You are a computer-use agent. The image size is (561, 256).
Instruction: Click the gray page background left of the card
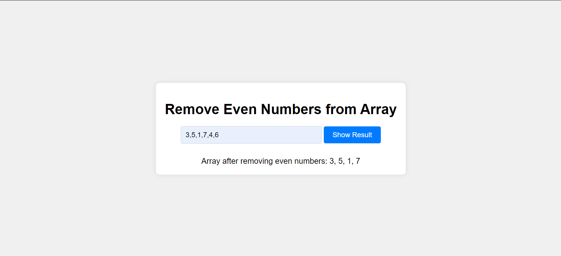(x=78, y=128)
